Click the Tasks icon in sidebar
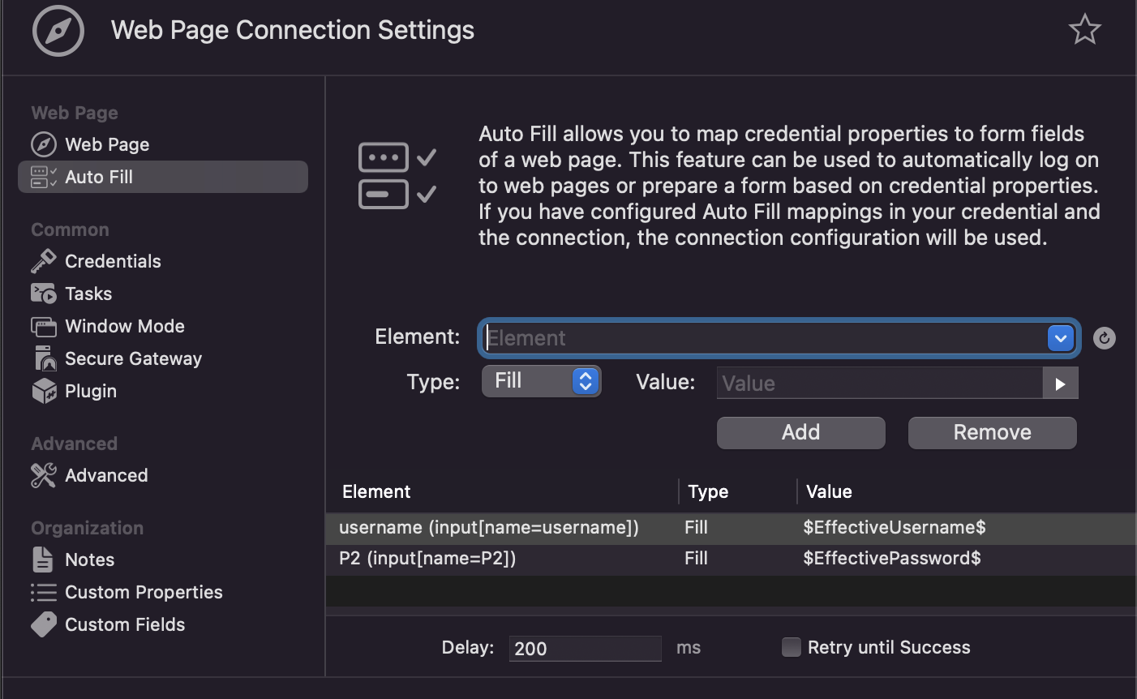The image size is (1137, 699). click(x=43, y=294)
